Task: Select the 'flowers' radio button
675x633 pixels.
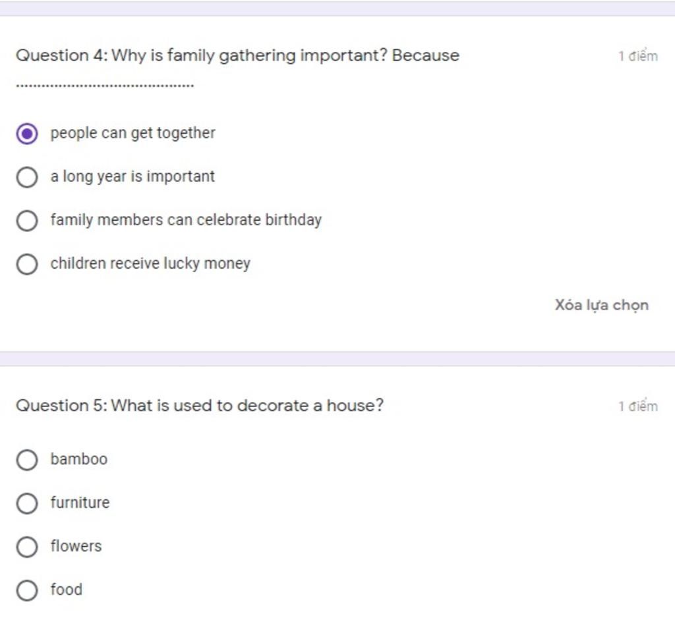Action: tap(27, 547)
